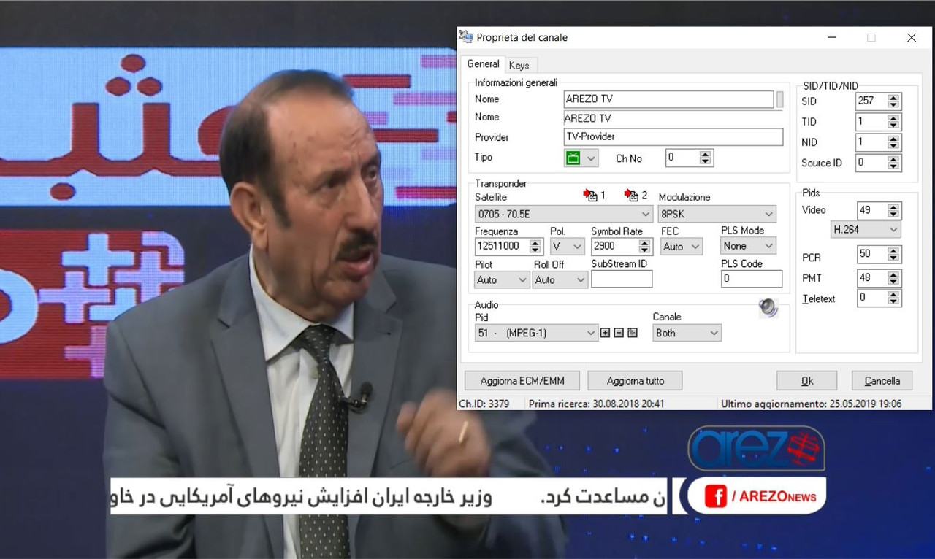This screenshot has height=559, width=935.
Task: Click the Aggiorna tutto button
Action: [635, 381]
